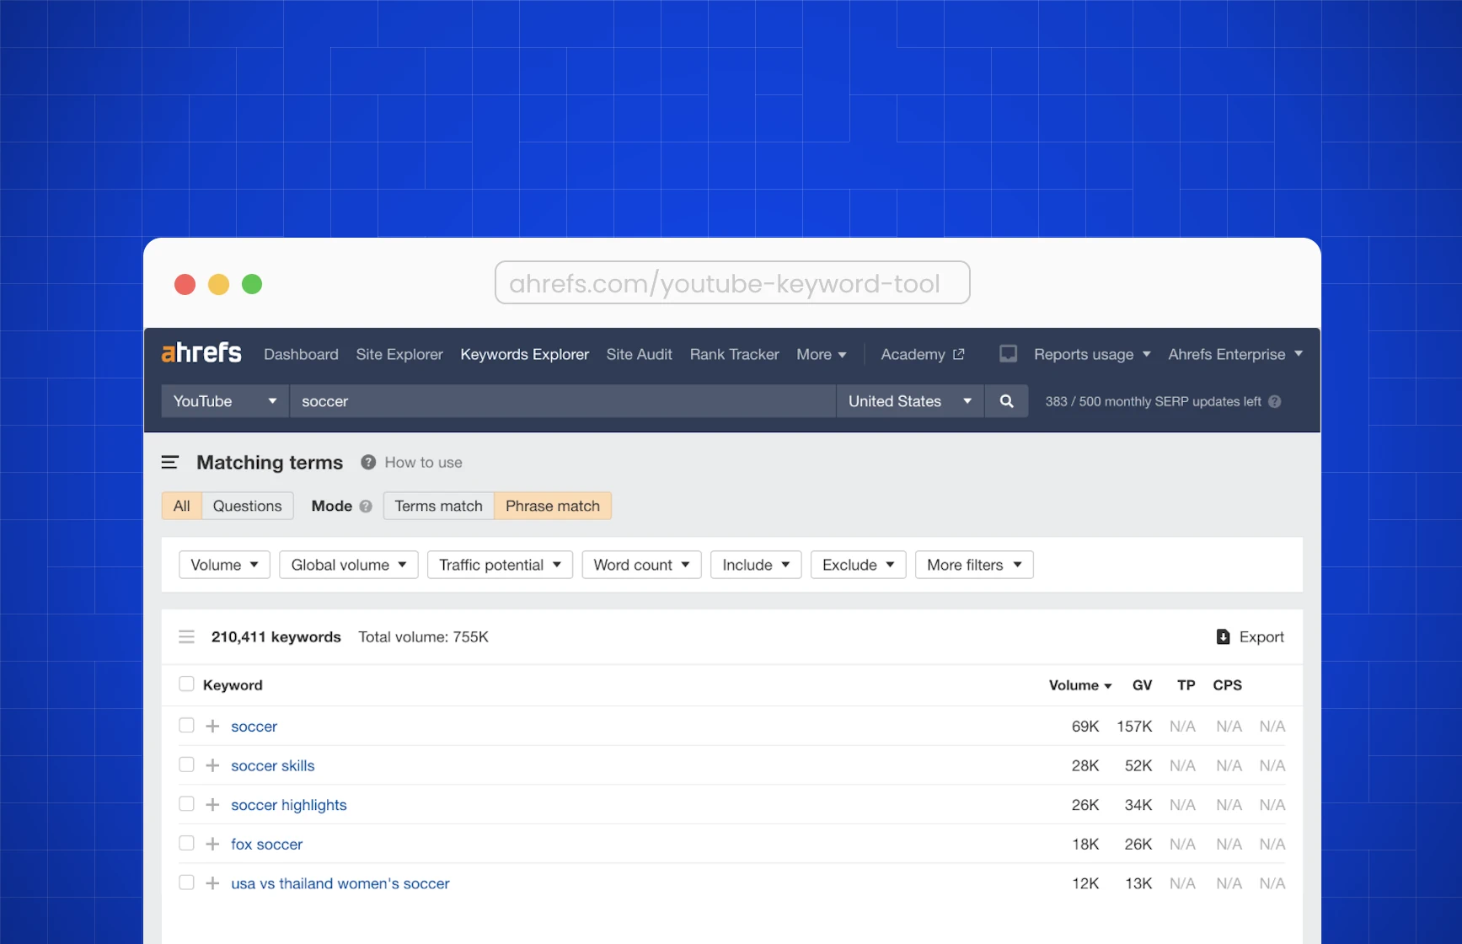The height and width of the screenshot is (944, 1462).
Task: Open the 'soccer highlights' keyword link
Action: pos(289,805)
